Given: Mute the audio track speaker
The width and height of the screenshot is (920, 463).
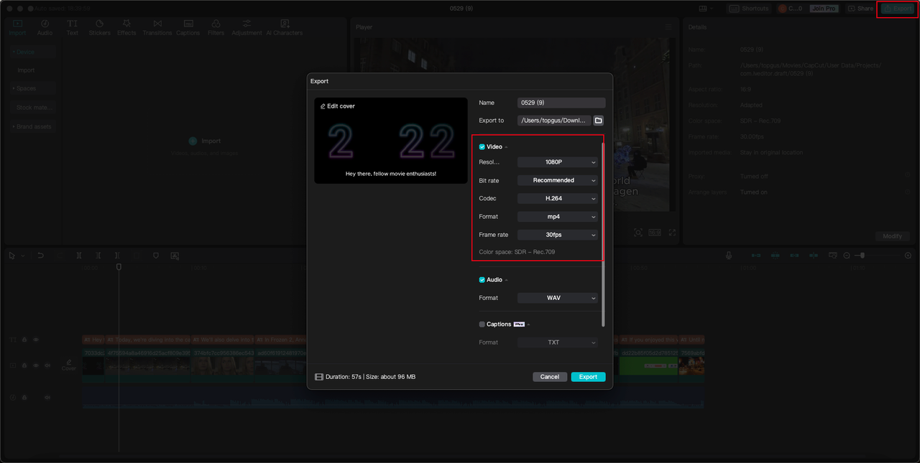Looking at the screenshot, I should click(x=47, y=397).
